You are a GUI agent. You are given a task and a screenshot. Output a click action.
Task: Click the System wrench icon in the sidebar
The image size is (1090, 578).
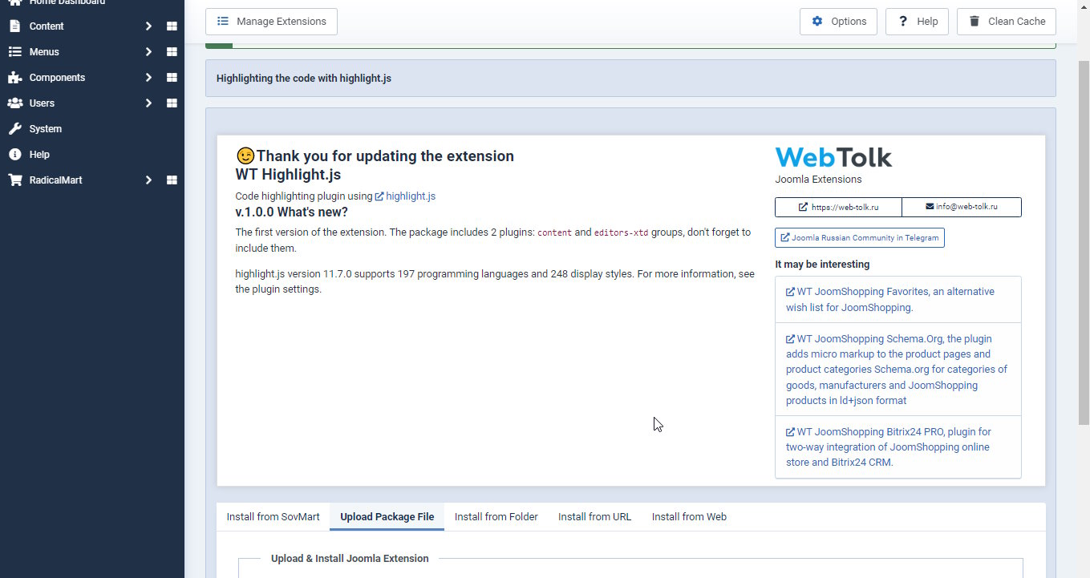coord(14,129)
